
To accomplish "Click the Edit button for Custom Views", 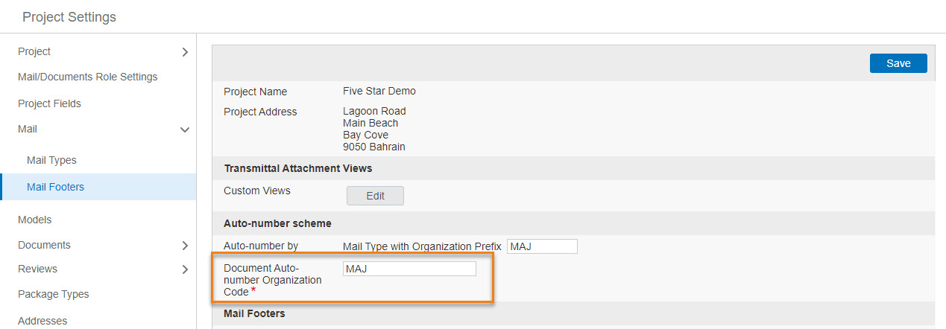I will click(x=375, y=196).
